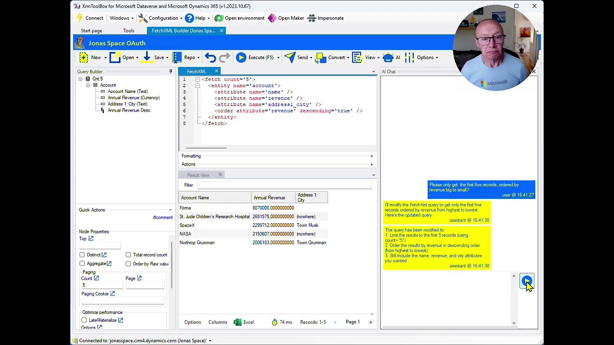This screenshot has width=614, height=345.
Task: Sort by Account Name column header
Action: click(x=215, y=197)
